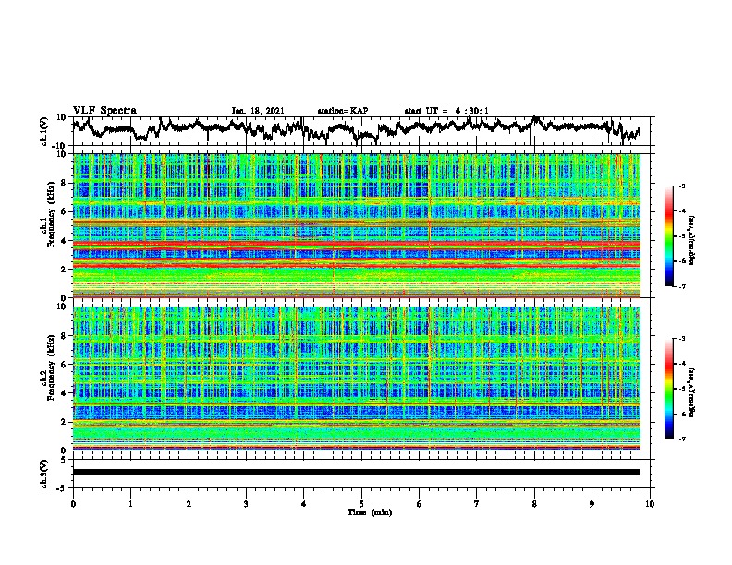The height and width of the screenshot is (565, 732).
Task: Click the ch.3 solid black signal bar
Action: (x=357, y=472)
